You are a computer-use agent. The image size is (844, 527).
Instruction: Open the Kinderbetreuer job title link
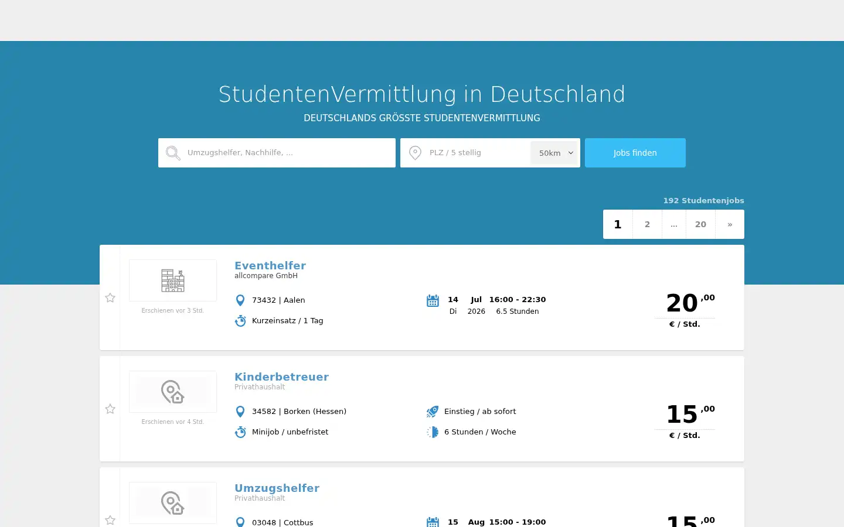pyautogui.click(x=281, y=377)
